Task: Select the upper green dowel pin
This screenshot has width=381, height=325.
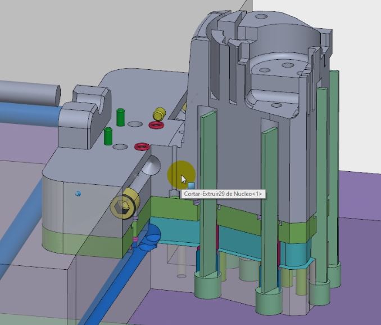Action: pyautogui.click(x=120, y=117)
